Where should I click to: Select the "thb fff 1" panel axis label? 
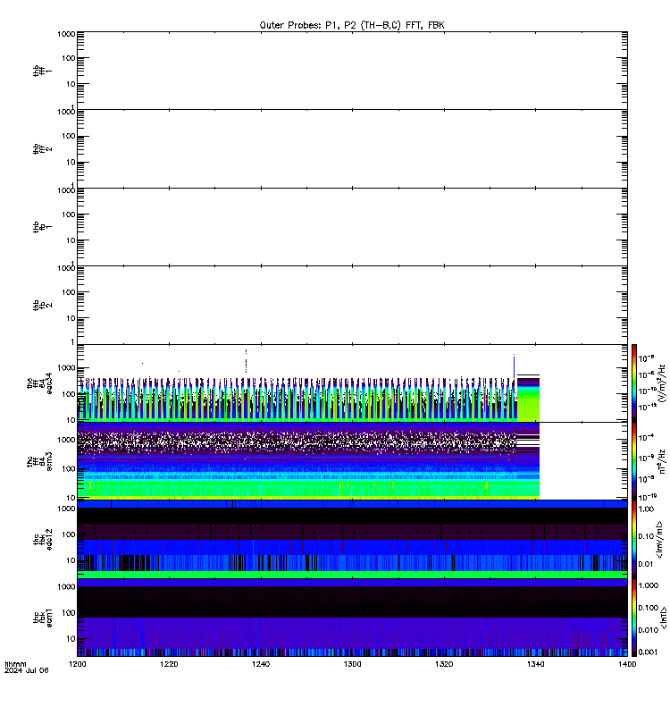[42, 71]
